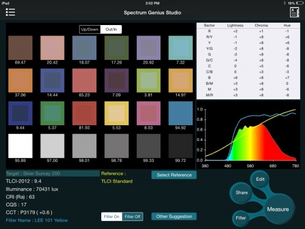Viewport: 305px width, 229px height.
Task: Tap the dark gray swatch labeled 99.33
Action: point(148,146)
